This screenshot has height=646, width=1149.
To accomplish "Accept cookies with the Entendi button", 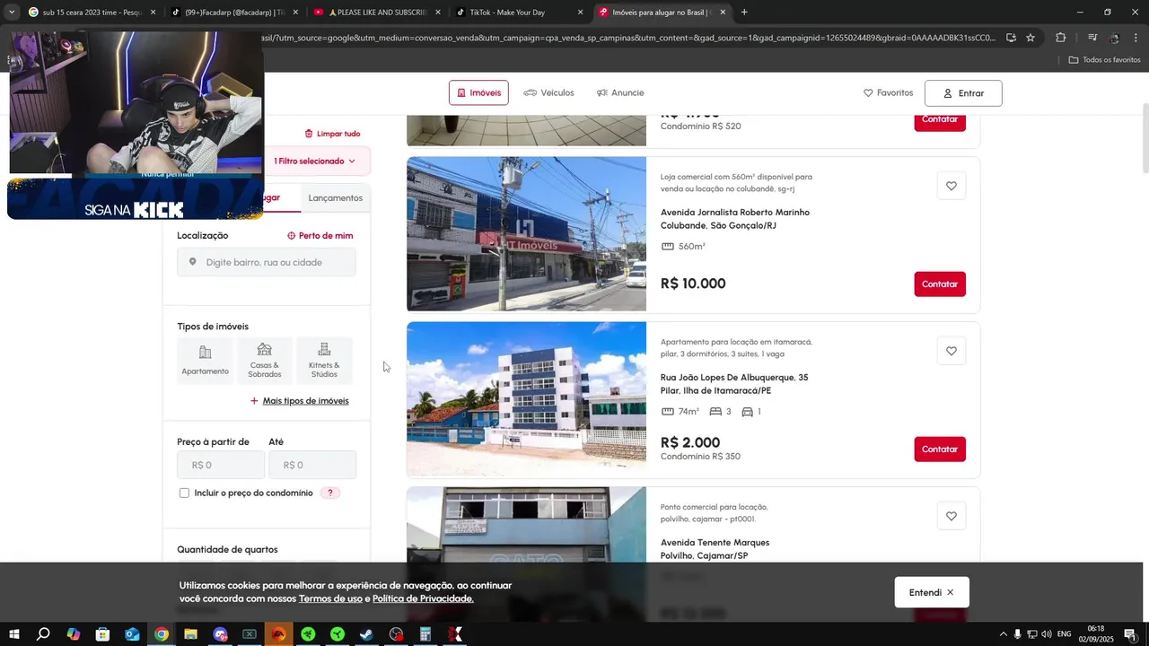I will click(x=932, y=592).
